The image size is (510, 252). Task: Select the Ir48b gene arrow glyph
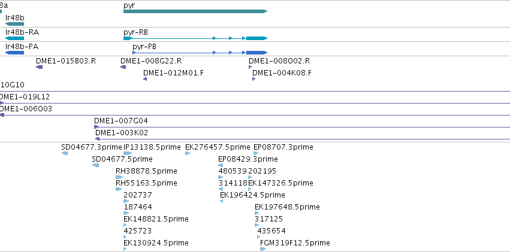click(14, 24)
